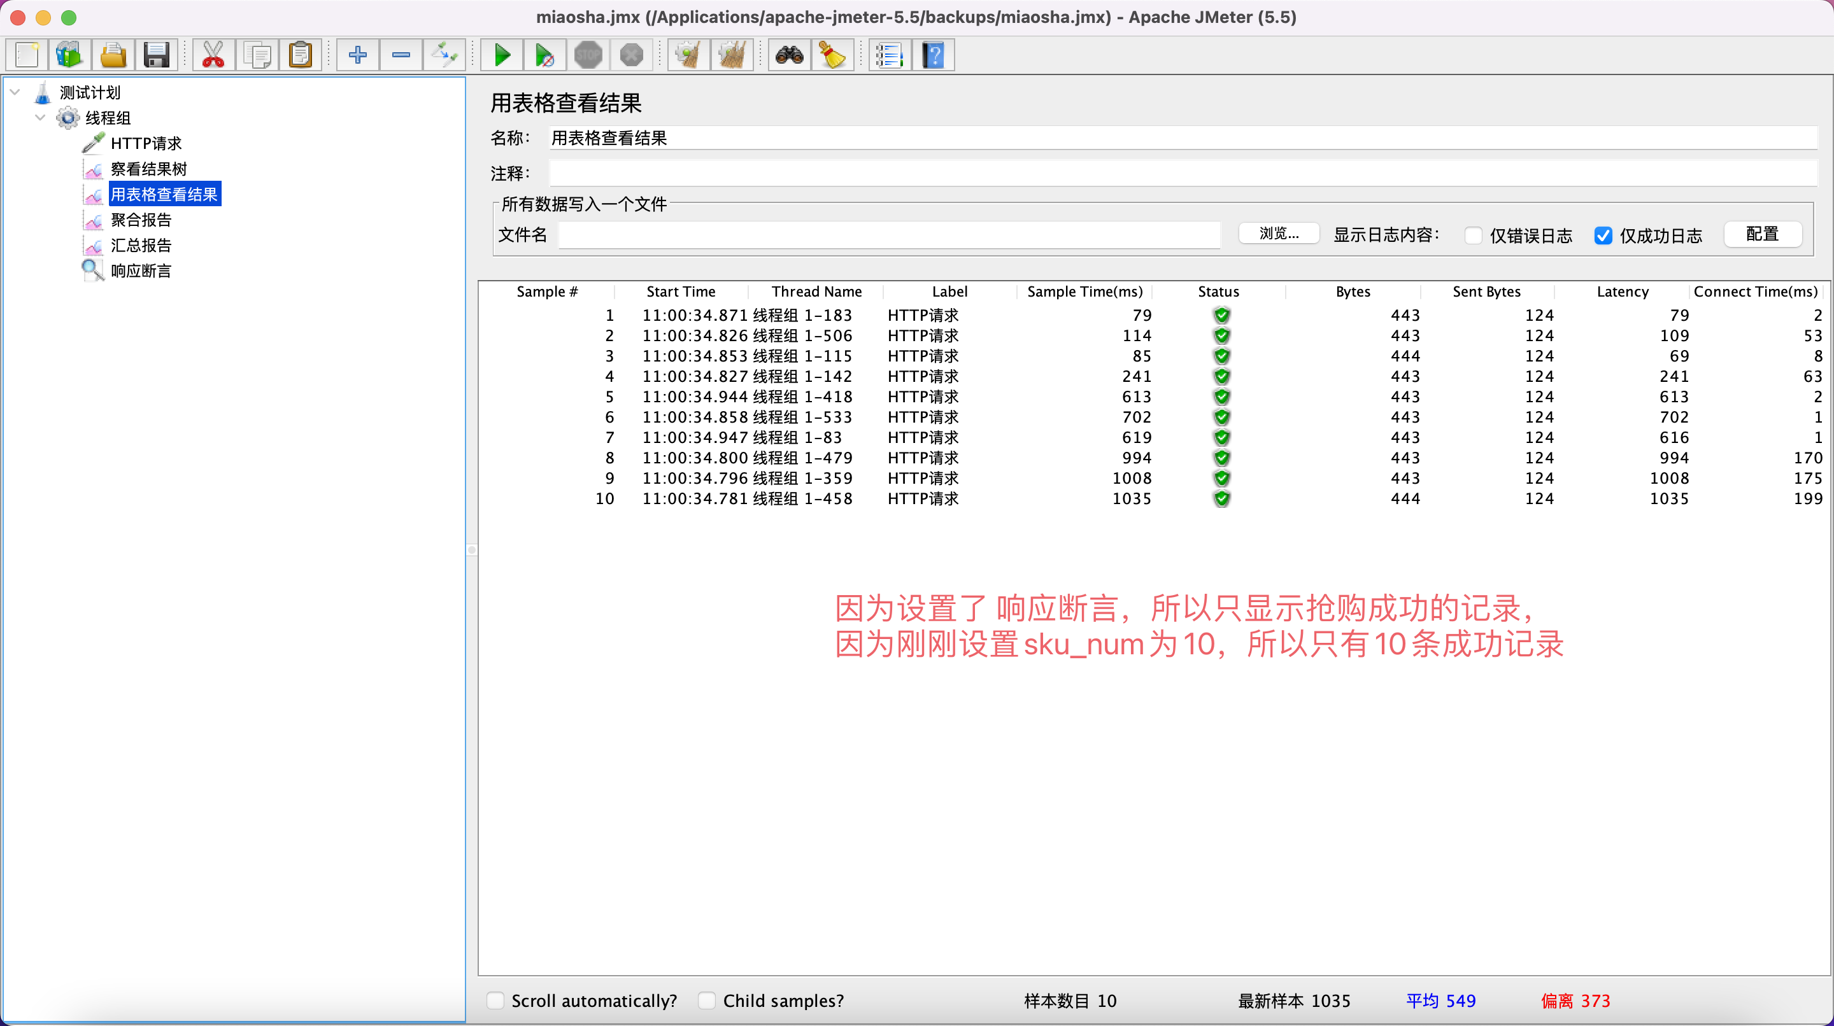The width and height of the screenshot is (1834, 1026).
Task: Select 用表格查看结果 in the tree
Action: click(164, 194)
